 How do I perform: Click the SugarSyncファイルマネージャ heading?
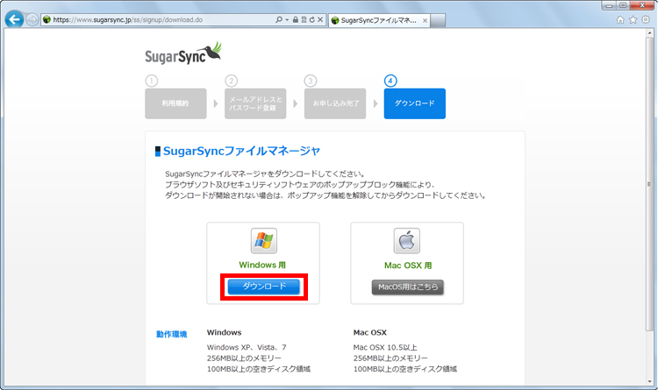[241, 151]
